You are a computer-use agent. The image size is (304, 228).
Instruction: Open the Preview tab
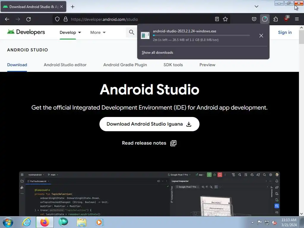207,65
